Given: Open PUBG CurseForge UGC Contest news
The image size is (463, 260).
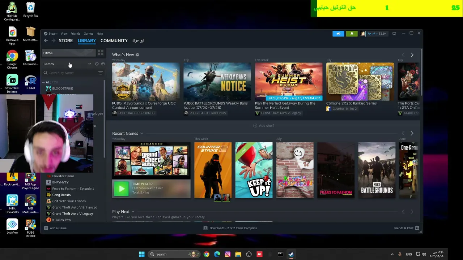Looking at the screenshot, I should tap(146, 82).
